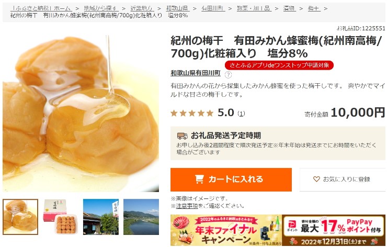This screenshot has height=247, width=387.
Task: Click さとふるアプリdeワンストップ申請対象 badge
Action: pyautogui.click(x=279, y=65)
